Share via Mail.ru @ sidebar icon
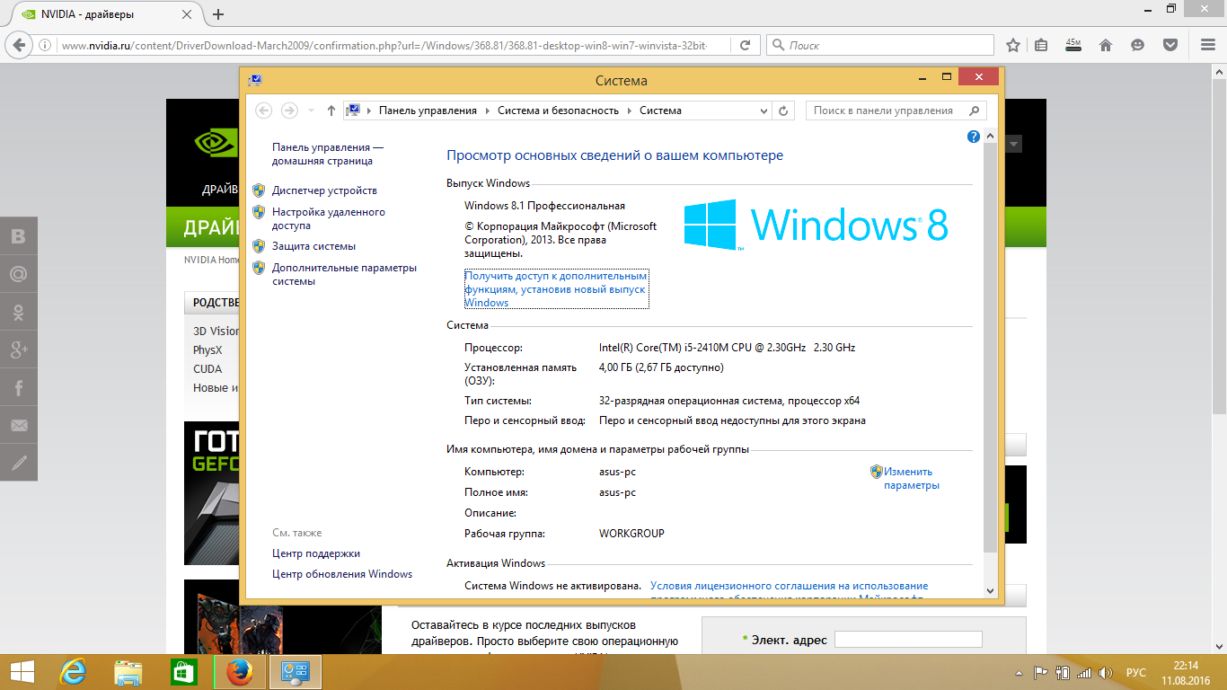1227x690 pixels. tap(19, 273)
